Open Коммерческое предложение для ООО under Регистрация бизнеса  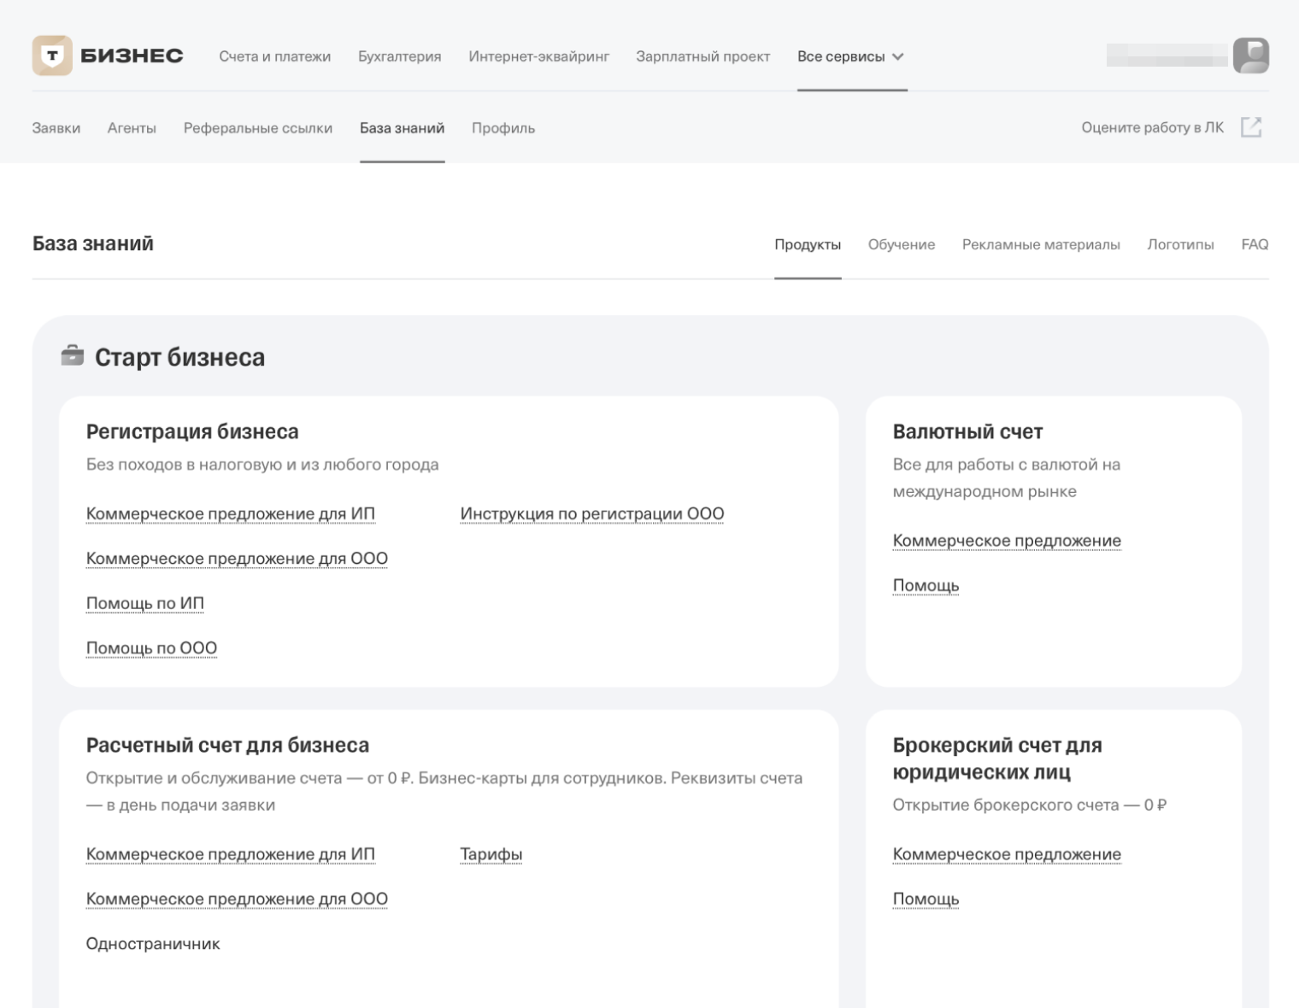point(237,558)
